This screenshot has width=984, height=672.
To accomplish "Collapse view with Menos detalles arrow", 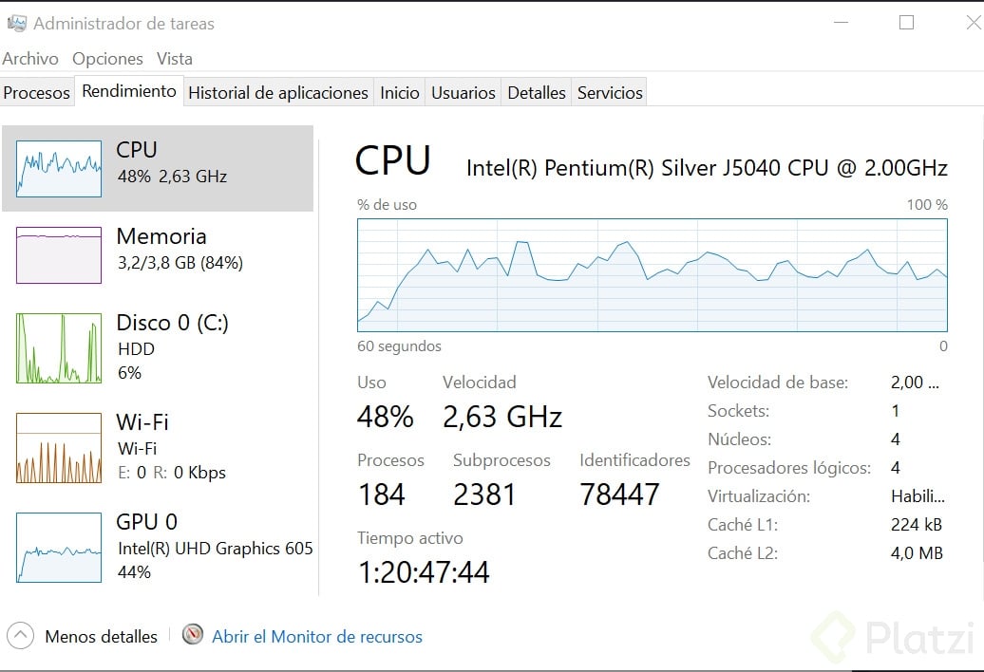I will click(x=21, y=636).
